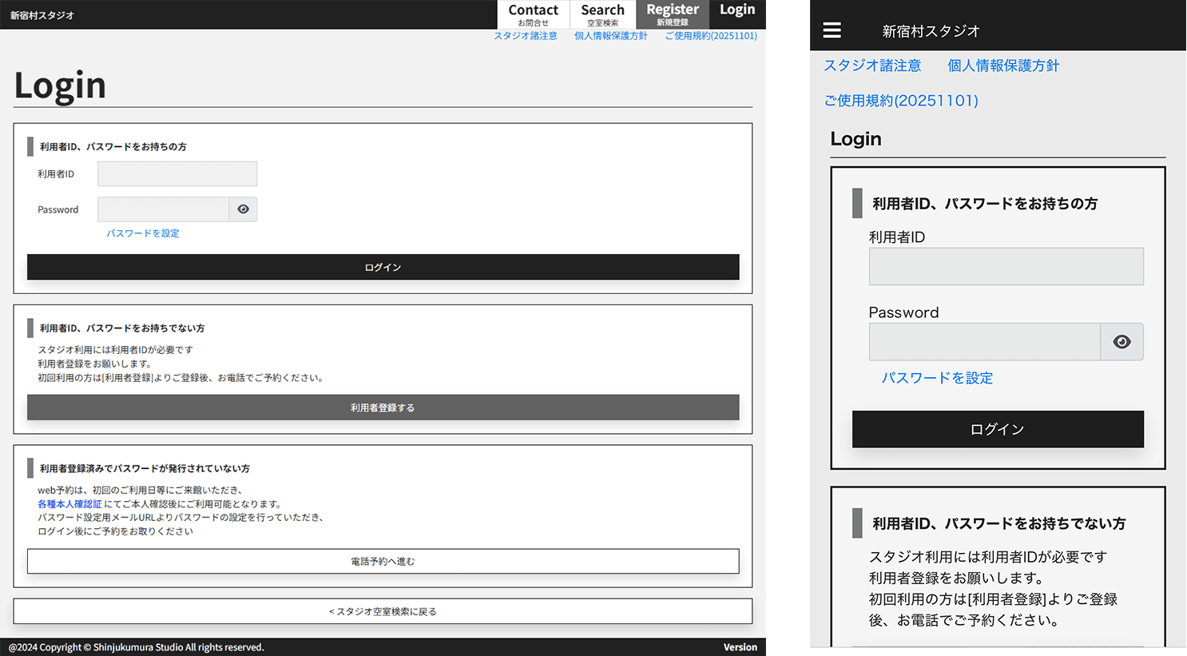
Task: Click desktop パスワードを設定 link
Action: 143,233
